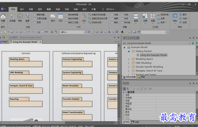
Task: Select the Software Engineering package in diagram
Action: pos(77,62)
